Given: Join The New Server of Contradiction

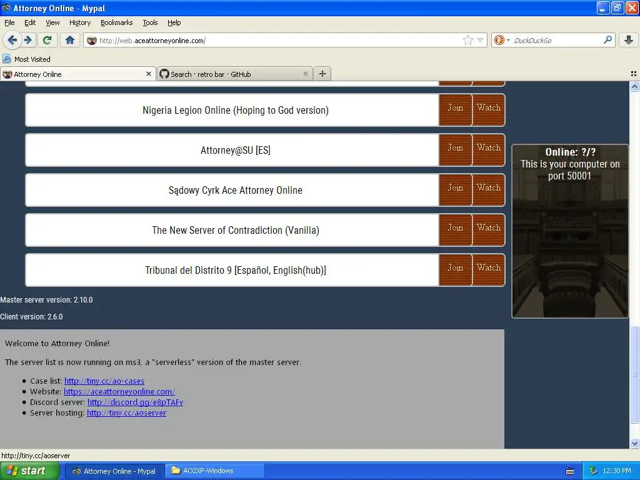Looking at the screenshot, I should pyautogui.click(x=456, y=230).
